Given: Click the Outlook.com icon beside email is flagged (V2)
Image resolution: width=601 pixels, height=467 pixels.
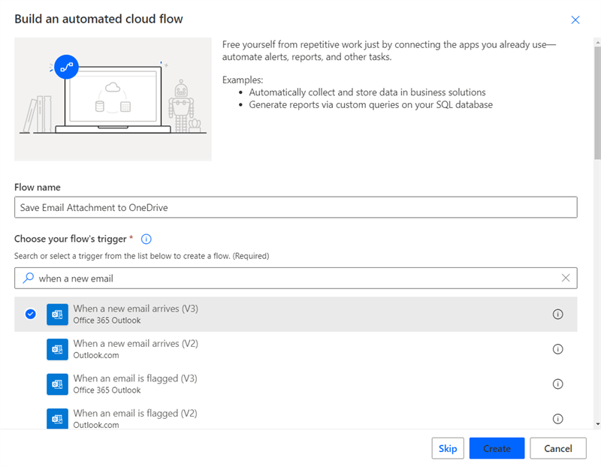Looking at the screenshot, I should [x=57, y=418].
